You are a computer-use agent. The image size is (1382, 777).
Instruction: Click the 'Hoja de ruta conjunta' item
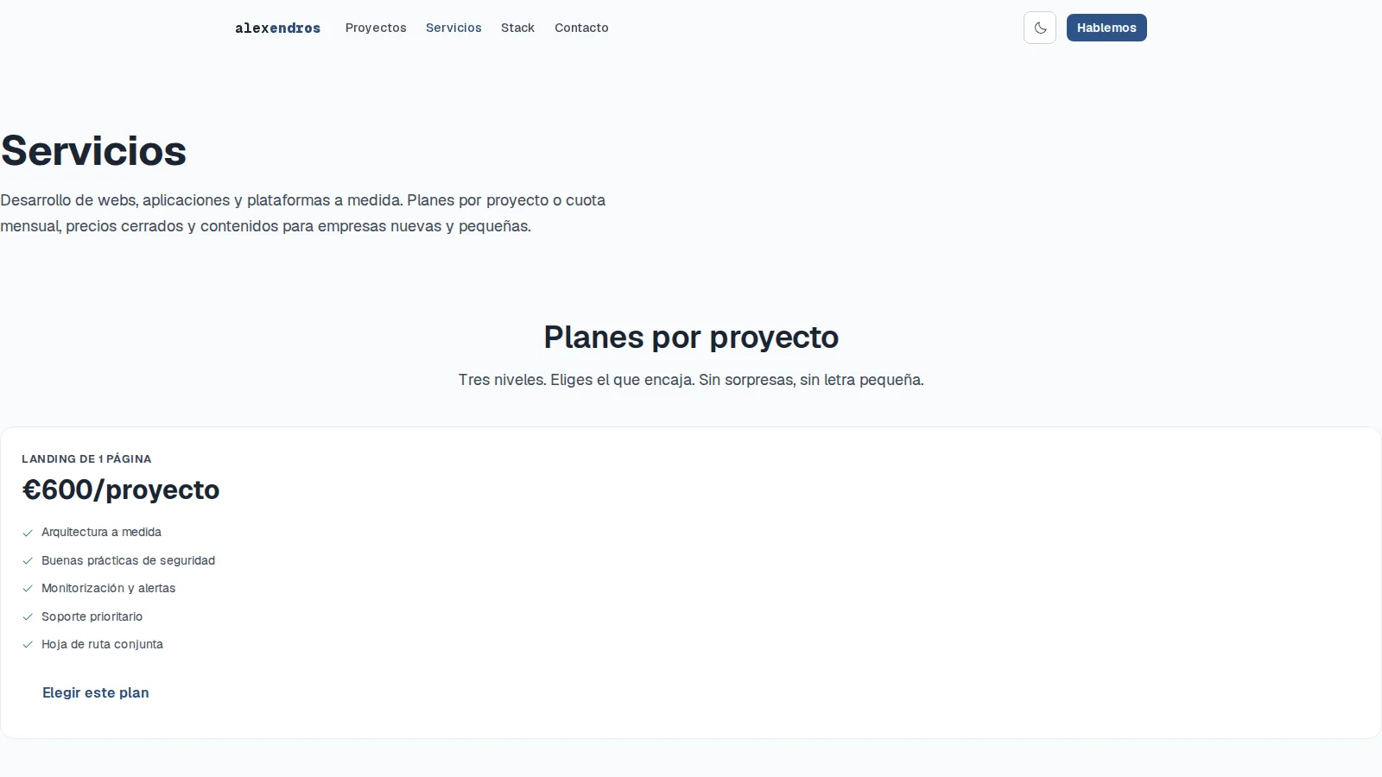[x=102, y=644]
